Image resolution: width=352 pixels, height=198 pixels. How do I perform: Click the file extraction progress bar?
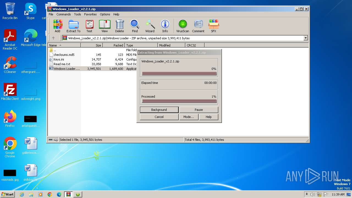[179, 73]
